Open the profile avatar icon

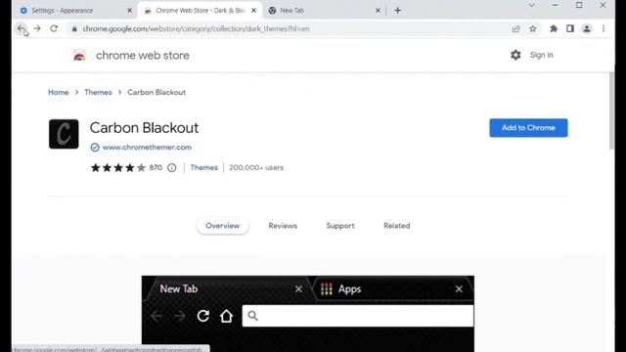587,28
